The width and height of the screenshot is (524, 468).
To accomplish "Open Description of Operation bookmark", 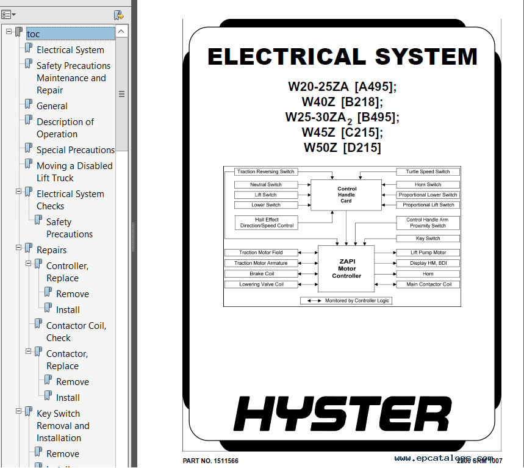I will (x=65, y=128).
